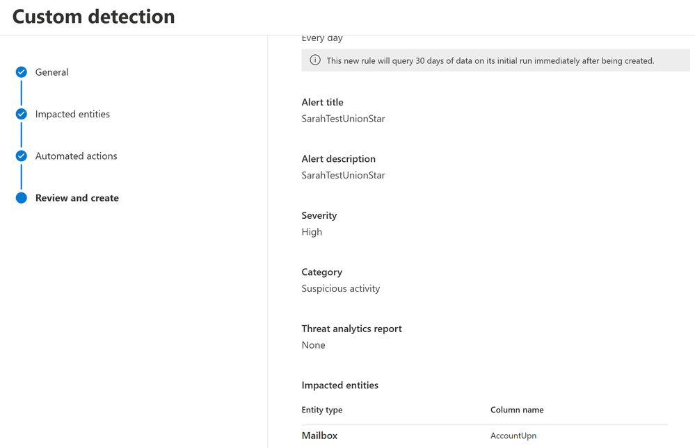695x448 pixels.
Task: Click the Suspicious activity category value
Action: (341, 289)
